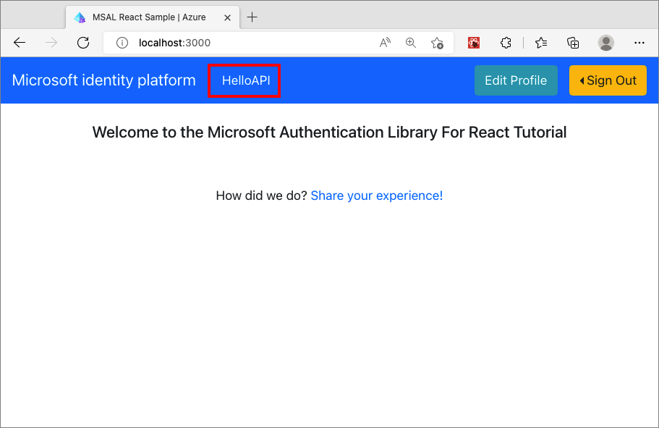Open the Extensions puzzle icon
The width and height of the screenshot is (659, 428).
pos(506,43)
